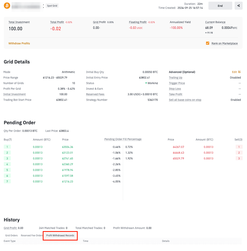
Task: Click Time column header in History
Action: (85, 241)
